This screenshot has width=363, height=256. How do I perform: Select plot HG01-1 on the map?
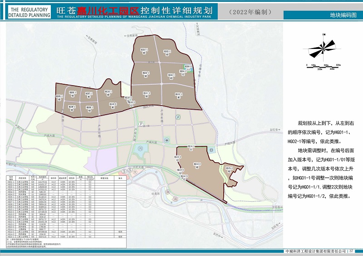144,50
